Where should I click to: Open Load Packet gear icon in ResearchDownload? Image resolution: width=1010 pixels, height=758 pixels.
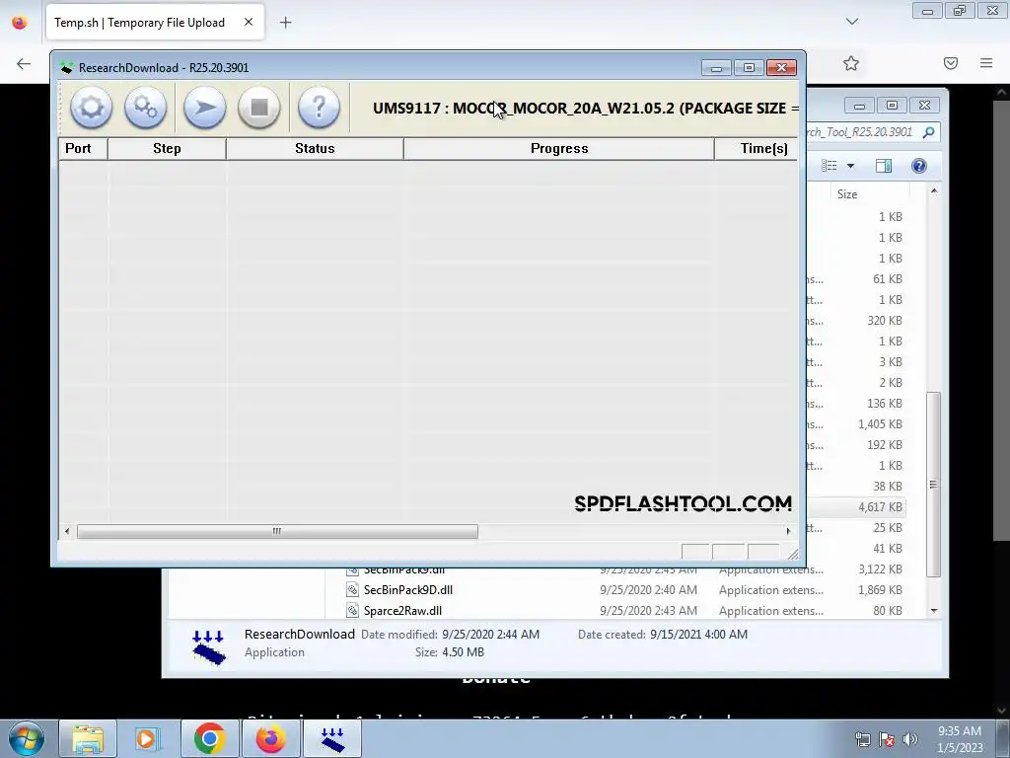click(91, 107)
